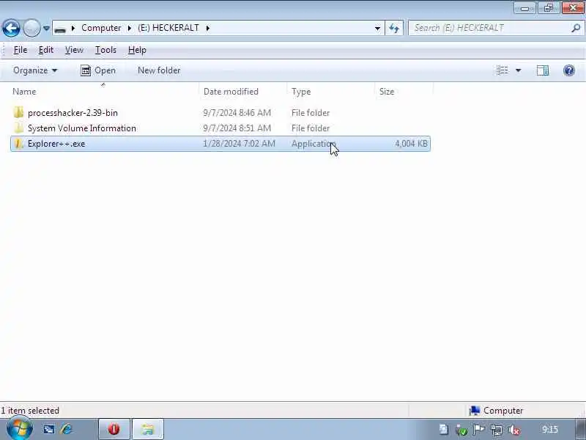Open the recent pages dropdown arrow
The image size is (586, 440).
click(46, 28)
